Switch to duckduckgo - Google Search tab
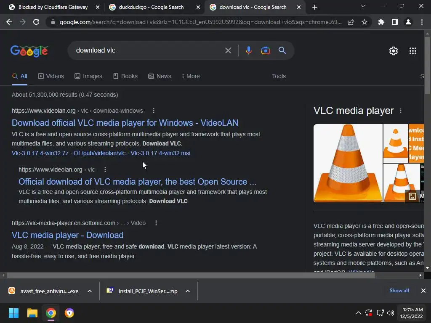Screen dimensions: 431x323 151,7
